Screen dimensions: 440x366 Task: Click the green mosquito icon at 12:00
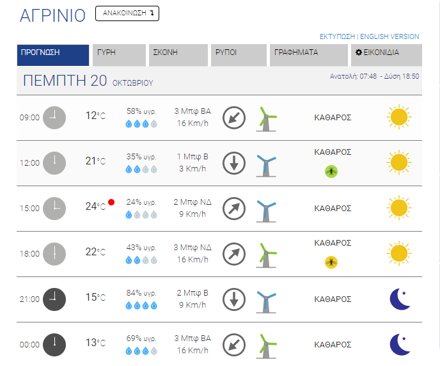tap(331, 171)
